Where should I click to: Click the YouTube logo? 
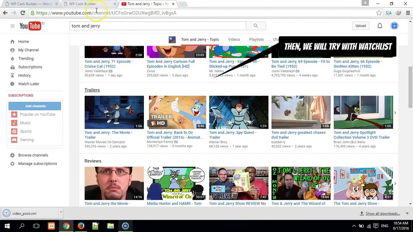click(x=30, y=26)
